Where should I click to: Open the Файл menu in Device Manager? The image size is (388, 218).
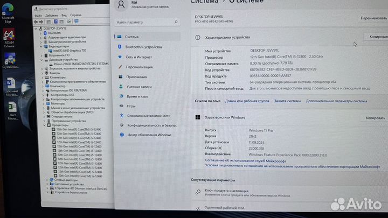click(38, 16)
